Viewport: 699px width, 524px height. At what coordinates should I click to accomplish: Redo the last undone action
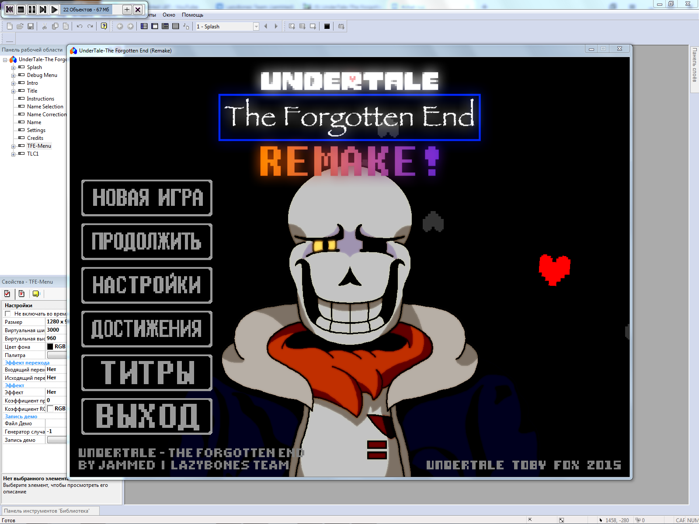click(x=90, y=26)
